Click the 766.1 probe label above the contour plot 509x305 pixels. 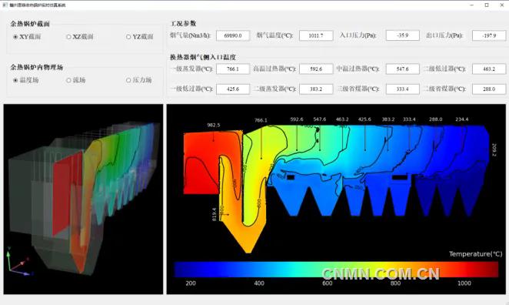click(261, 120)
